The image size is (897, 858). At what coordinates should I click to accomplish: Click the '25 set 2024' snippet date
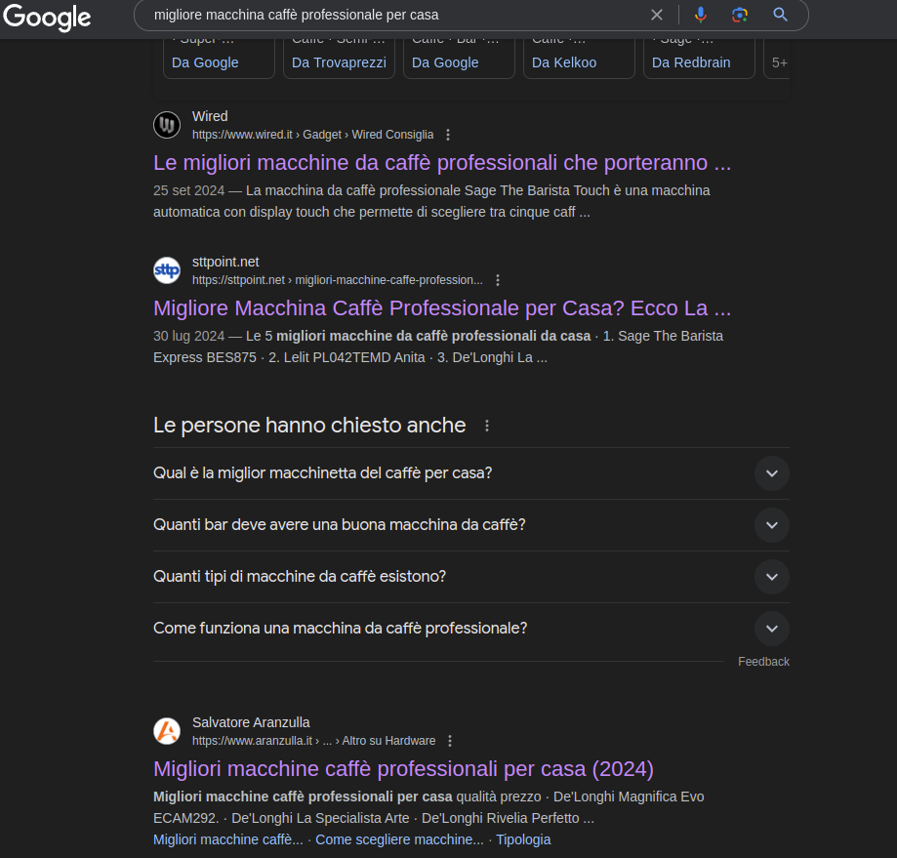click(x=188, y=190)
